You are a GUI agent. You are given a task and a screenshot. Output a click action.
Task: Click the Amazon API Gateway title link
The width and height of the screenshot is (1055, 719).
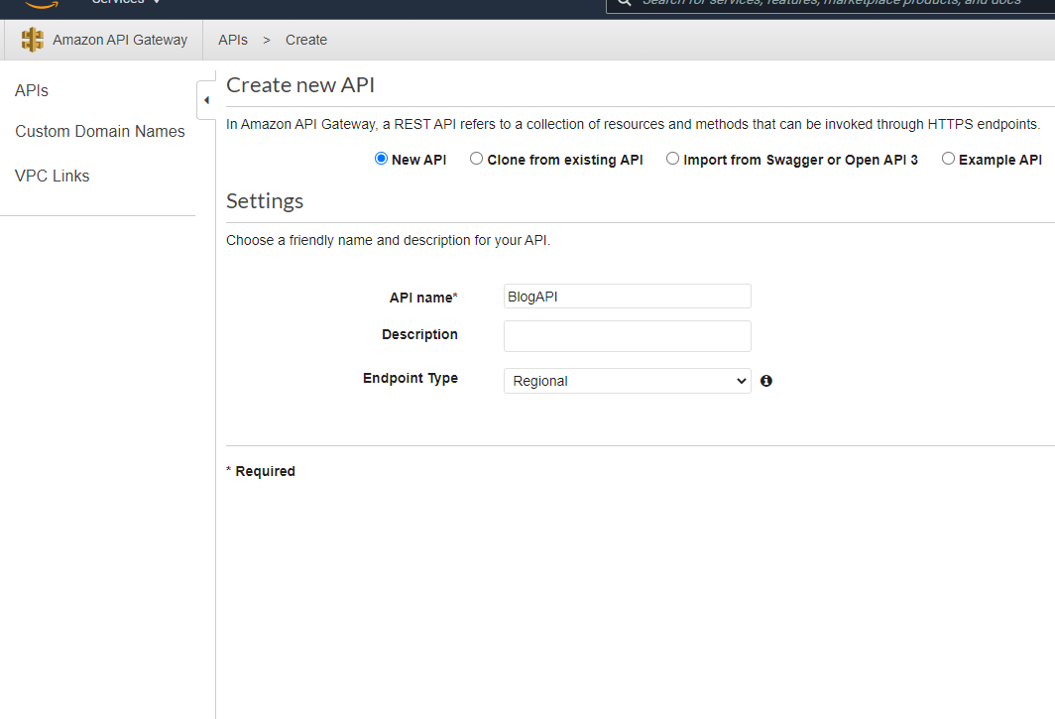[120, 40]
